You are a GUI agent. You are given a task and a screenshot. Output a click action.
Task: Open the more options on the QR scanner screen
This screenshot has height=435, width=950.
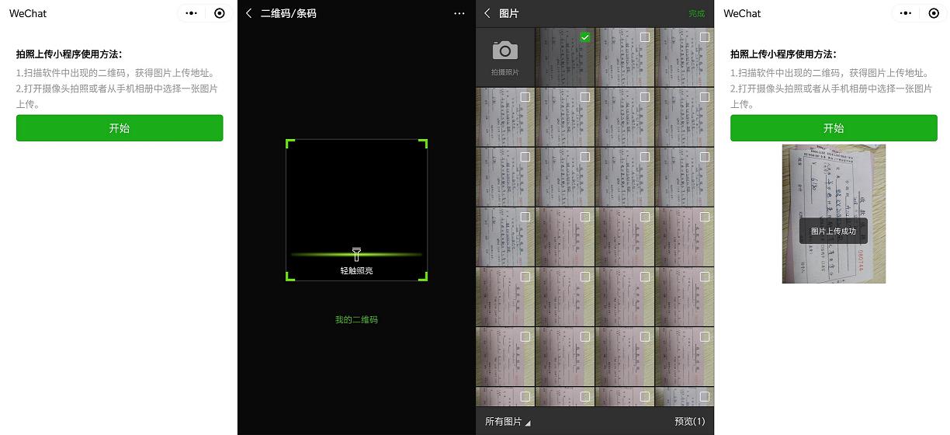pyautogui.click(x=459, y=13)
